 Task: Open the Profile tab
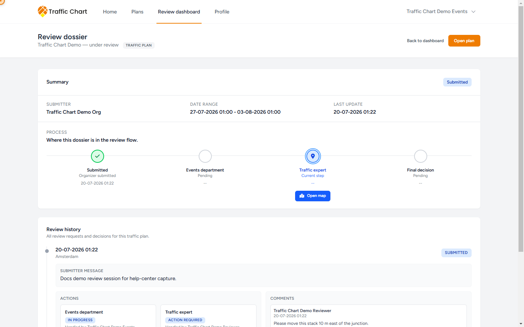222,12
